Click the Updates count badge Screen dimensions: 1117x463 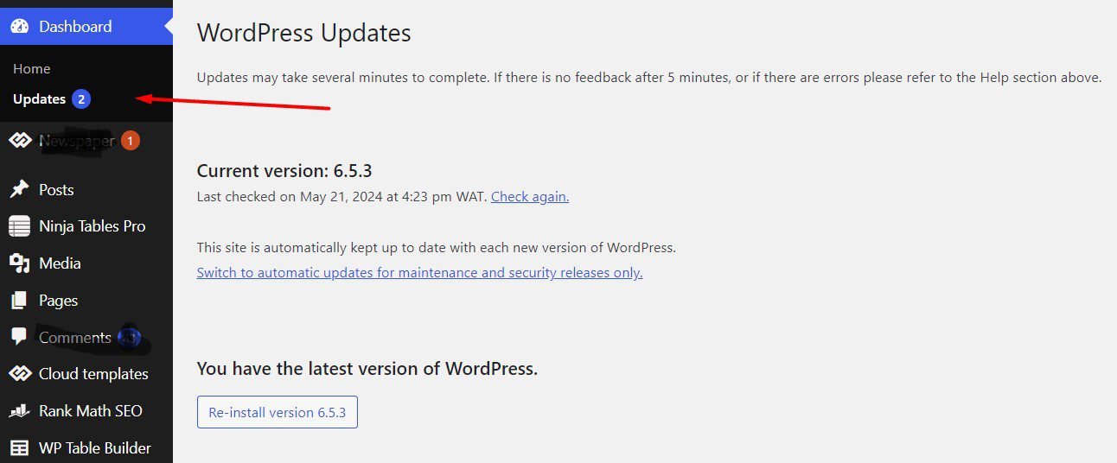(x=81, y=99)
